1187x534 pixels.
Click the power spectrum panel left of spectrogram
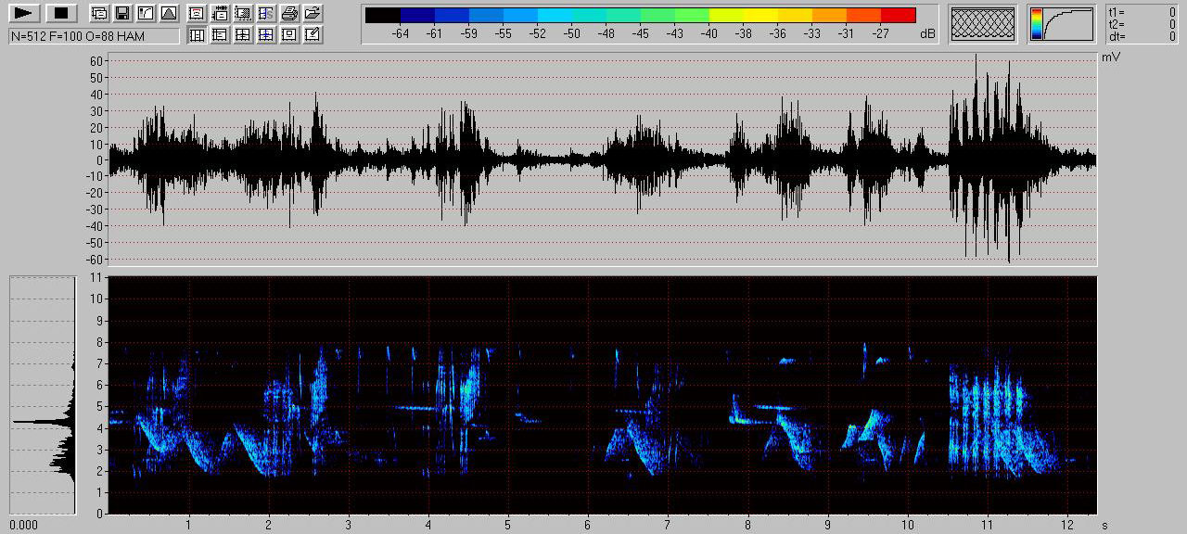pyautogui.click(x=42, y=394)
